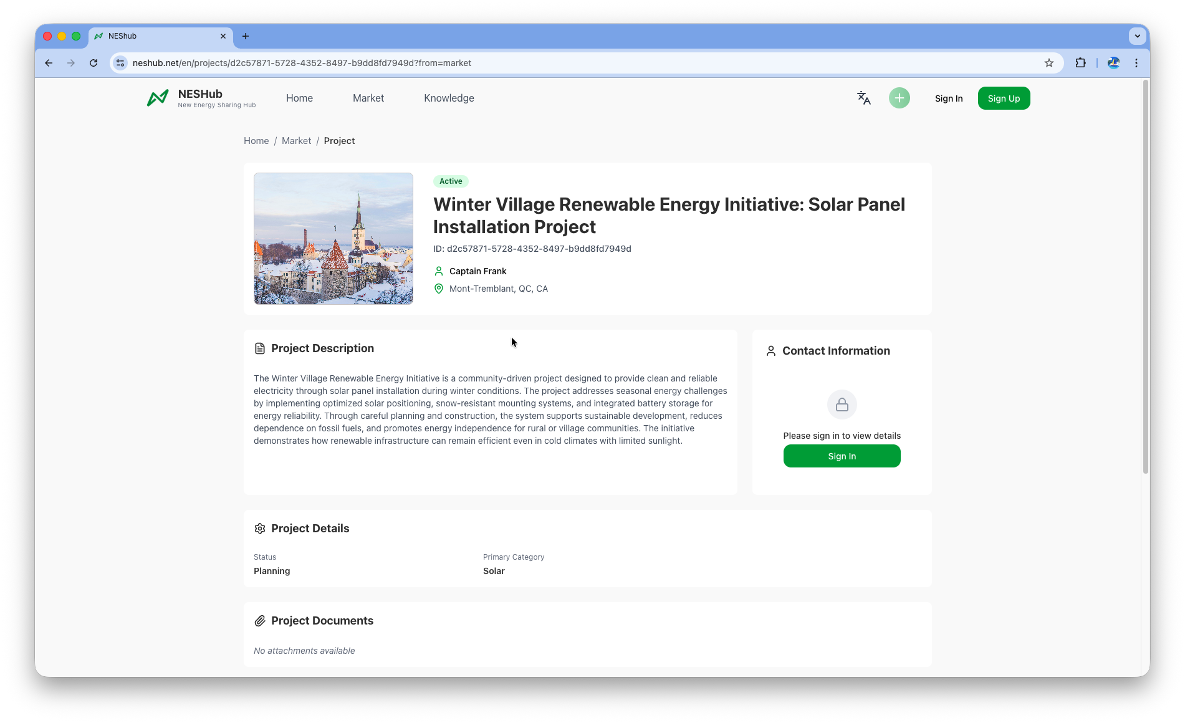Go to the Knowledge navigation item
The width and height of the screenshot is (1185, 723).
(449, 98)
